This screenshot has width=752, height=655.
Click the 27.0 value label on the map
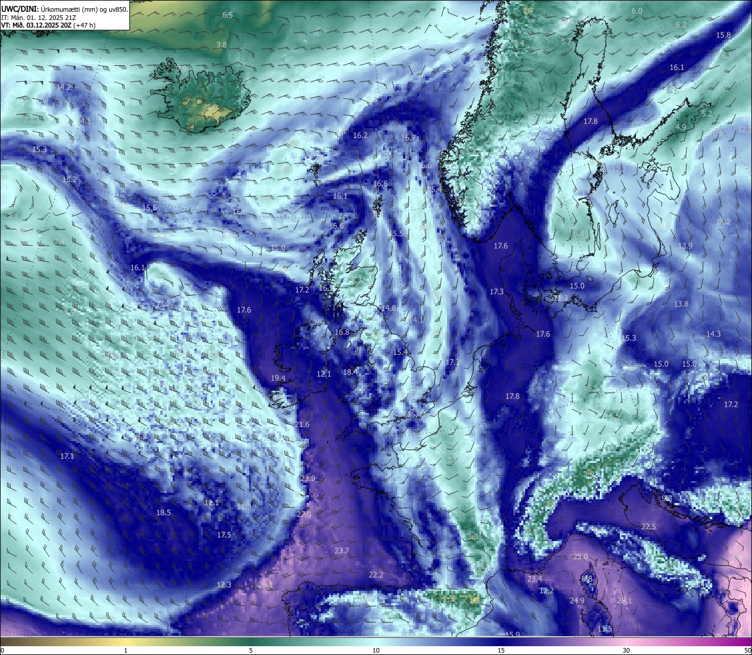(304, 514)
